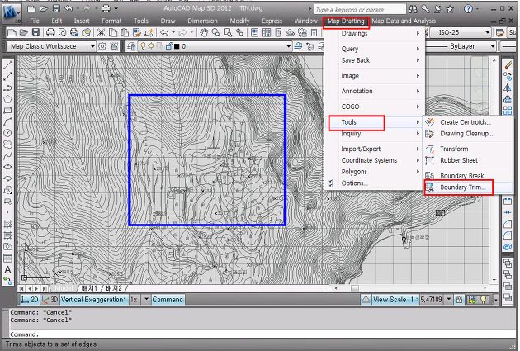Toggle the 2D view mode button
Viewport: 520px width, 351px height.
pyautogui.click(x=30, y=300)
